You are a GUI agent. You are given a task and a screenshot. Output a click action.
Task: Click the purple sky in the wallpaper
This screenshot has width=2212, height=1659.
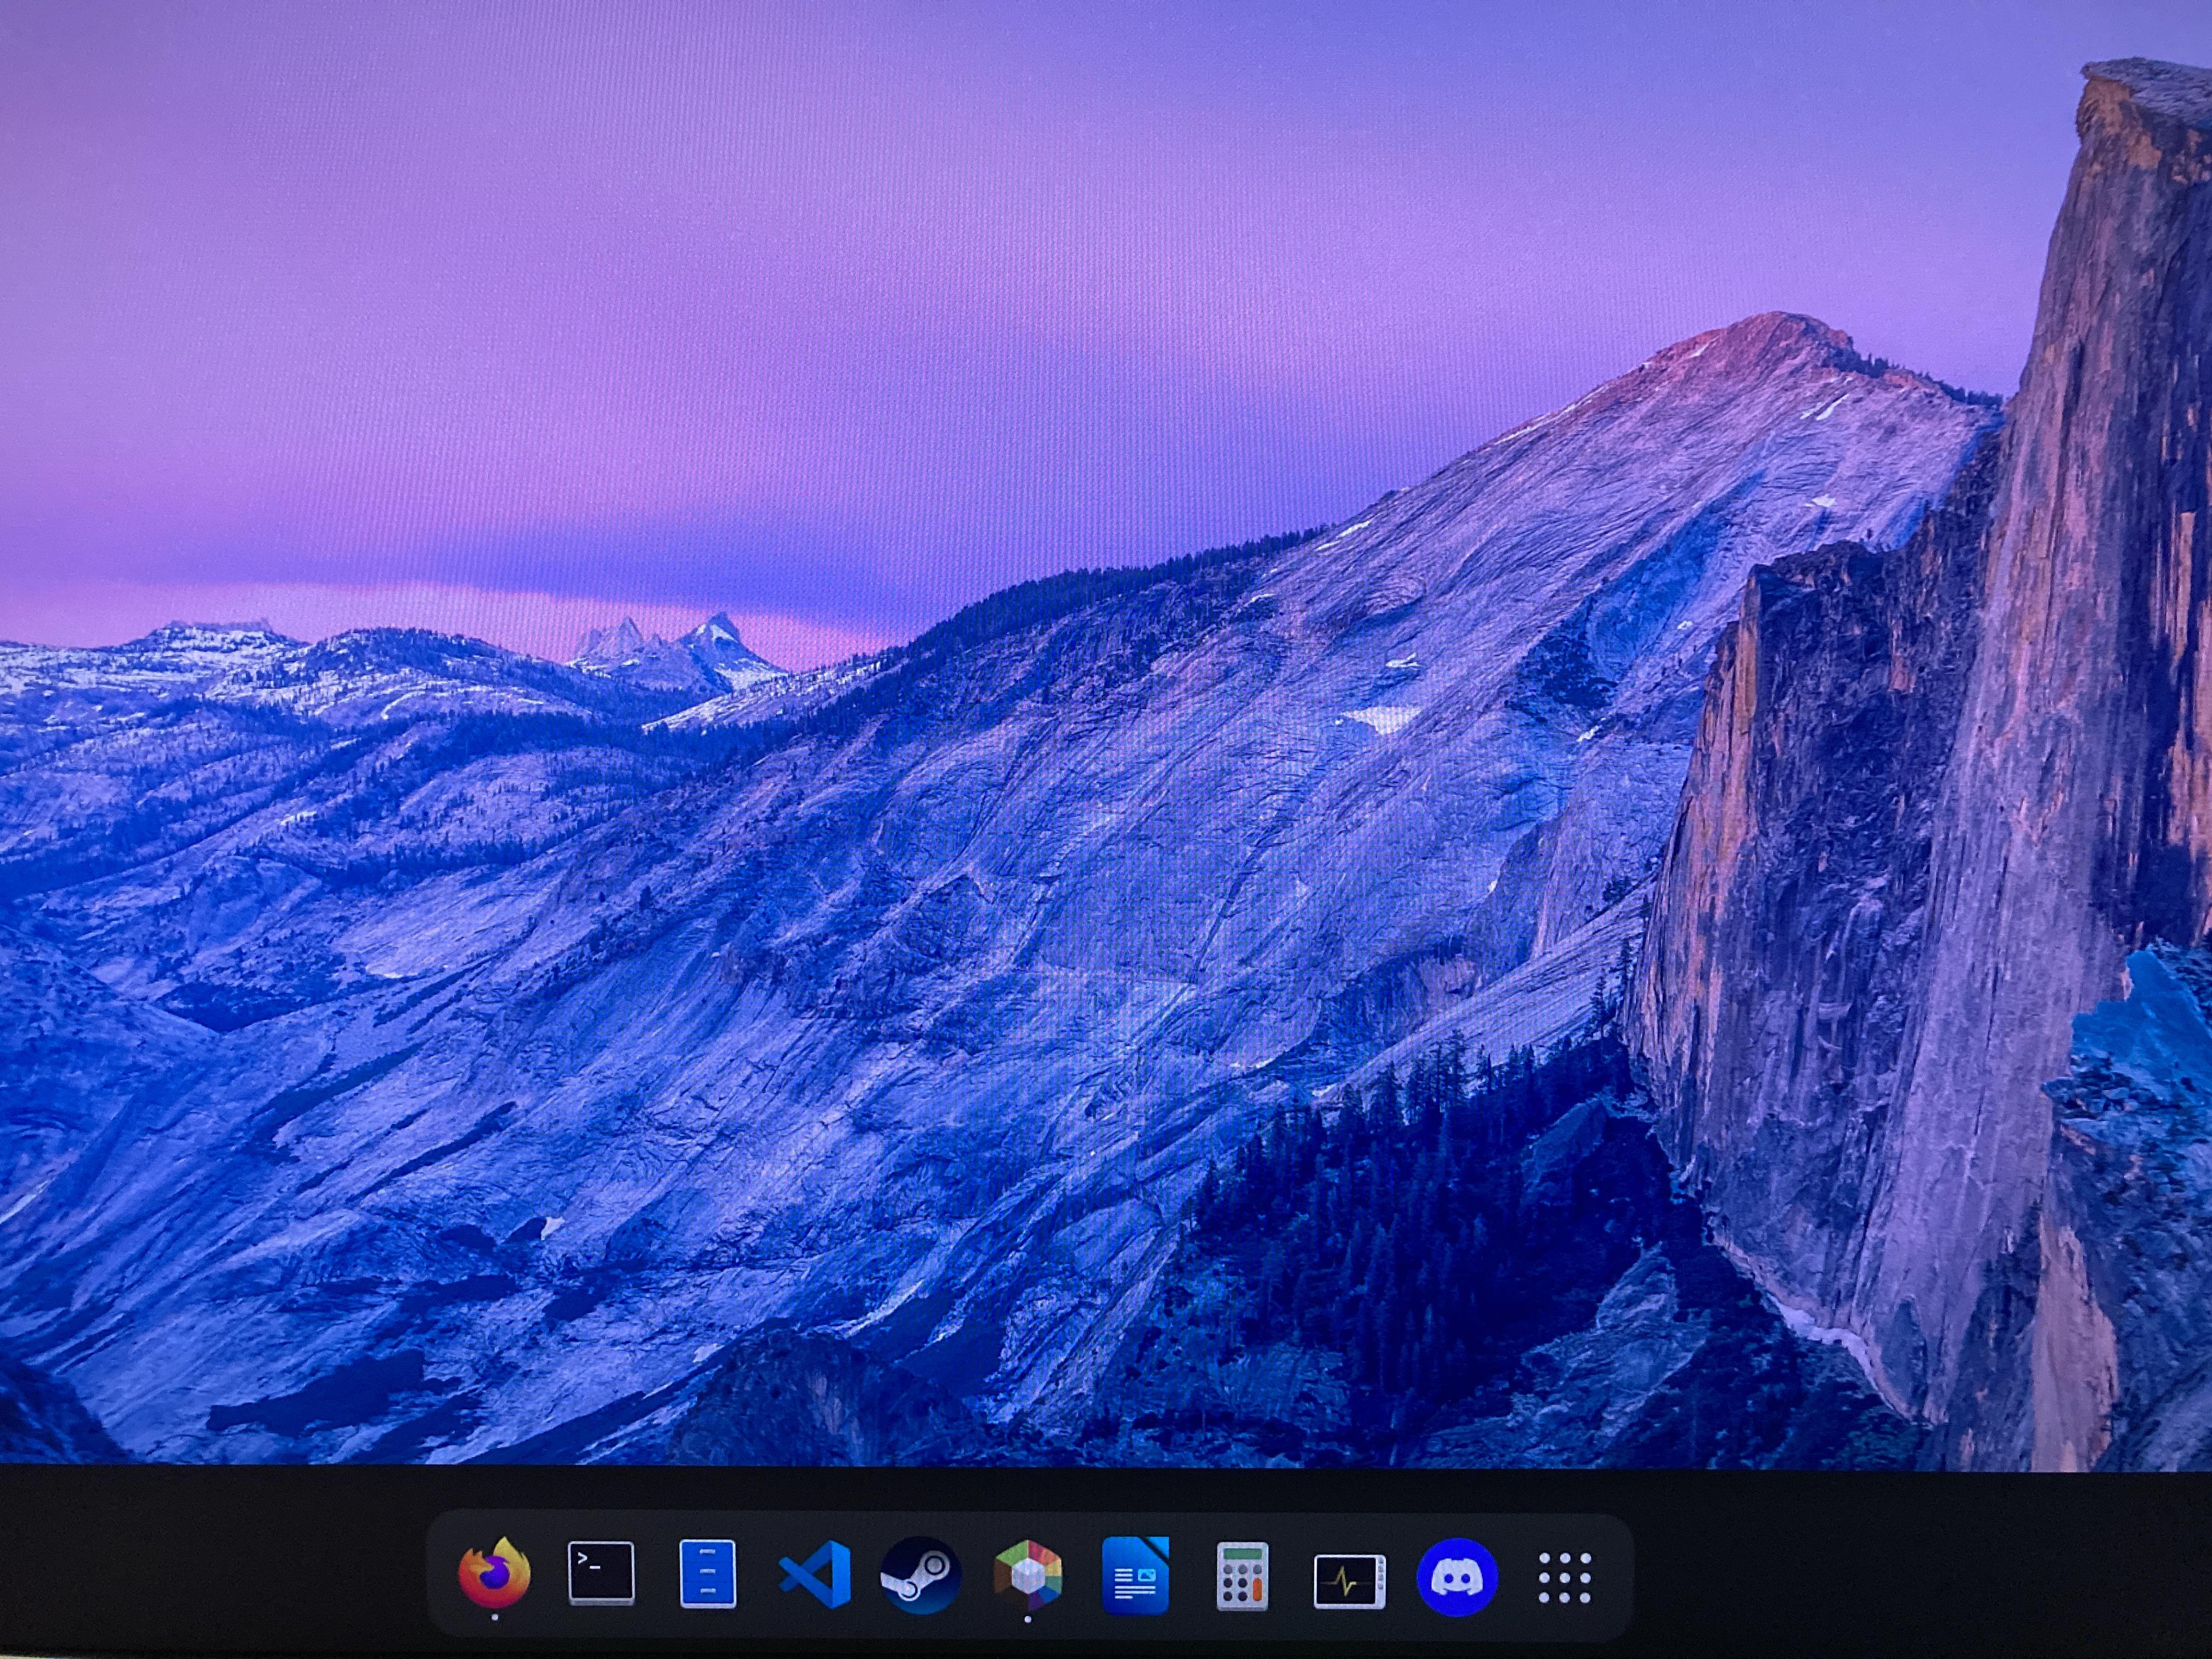pos(600,250)
